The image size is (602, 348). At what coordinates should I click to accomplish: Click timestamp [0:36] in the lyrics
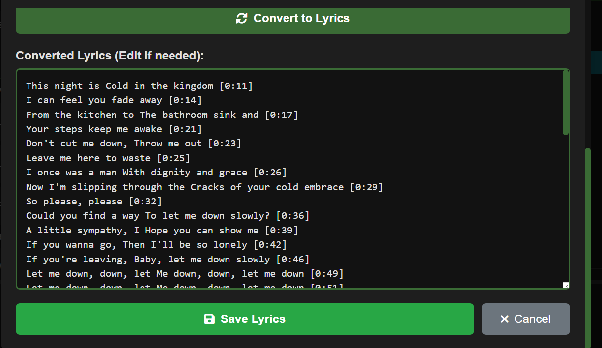(293, 216)
